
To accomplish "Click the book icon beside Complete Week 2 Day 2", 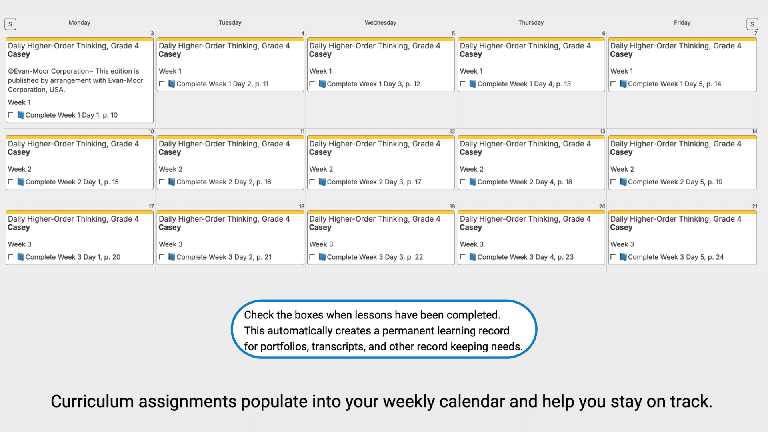I will pos(172,182).
